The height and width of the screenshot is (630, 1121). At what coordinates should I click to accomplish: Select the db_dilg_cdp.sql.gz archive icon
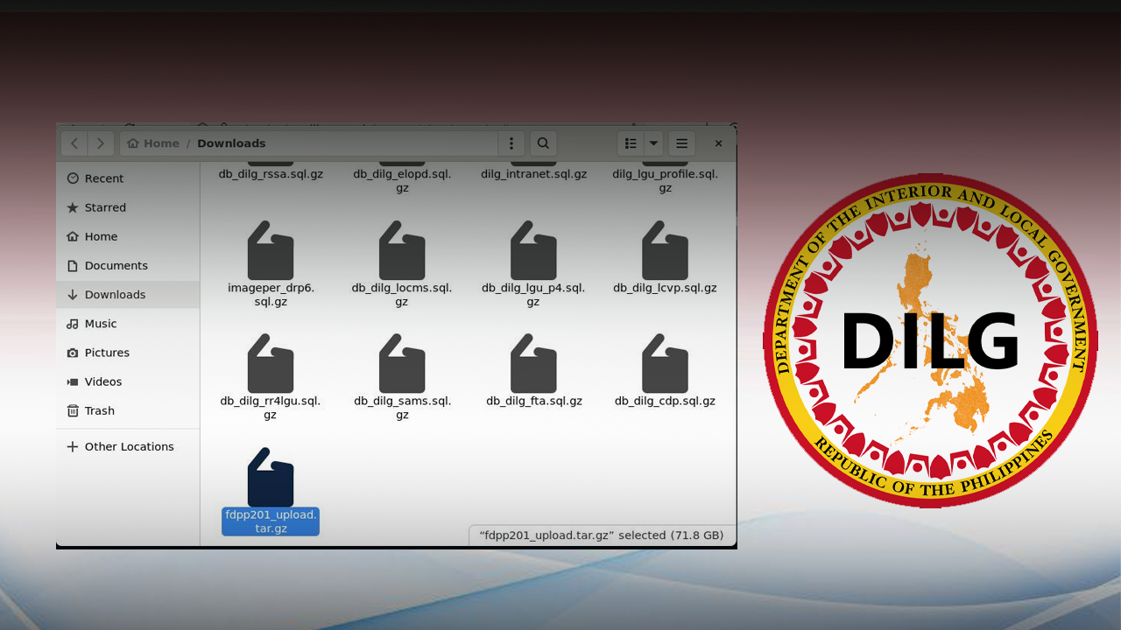tap(665, 364)
